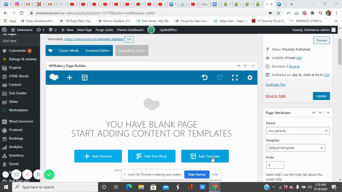Screen dimensions: 342x192
Task: Pause the Loom recording
Action: coord(38,175)
